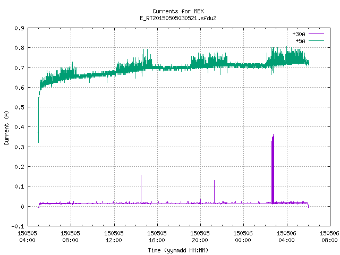Click the 0.5 y-axis tick label
The height and width of the screenshot is (255, 340).
point(19,107)
